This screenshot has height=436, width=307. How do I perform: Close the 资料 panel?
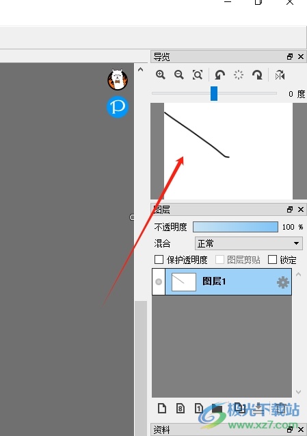(x=301, y=430)
